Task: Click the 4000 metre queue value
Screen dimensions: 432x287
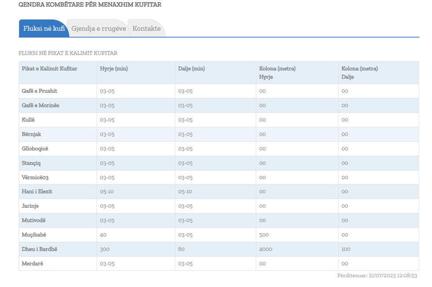Action: 266,249
